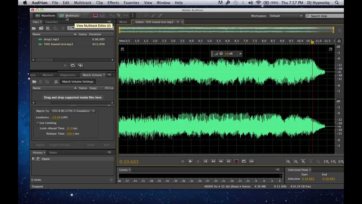New file icon in Files panel
Image resolution: width=362 pixels, height=204 pixels.
(48, 28)
